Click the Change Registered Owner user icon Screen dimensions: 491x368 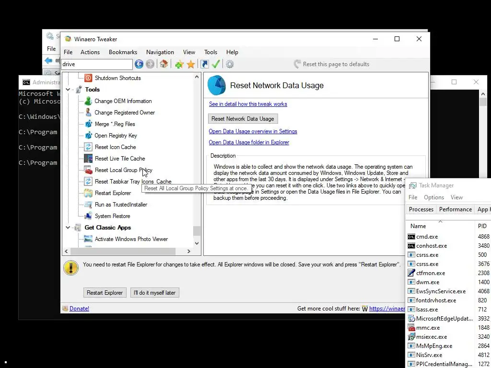coord(88,112)
